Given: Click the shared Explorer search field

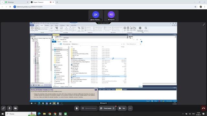Looking at the screenshot, I should (x=134, y=44).
